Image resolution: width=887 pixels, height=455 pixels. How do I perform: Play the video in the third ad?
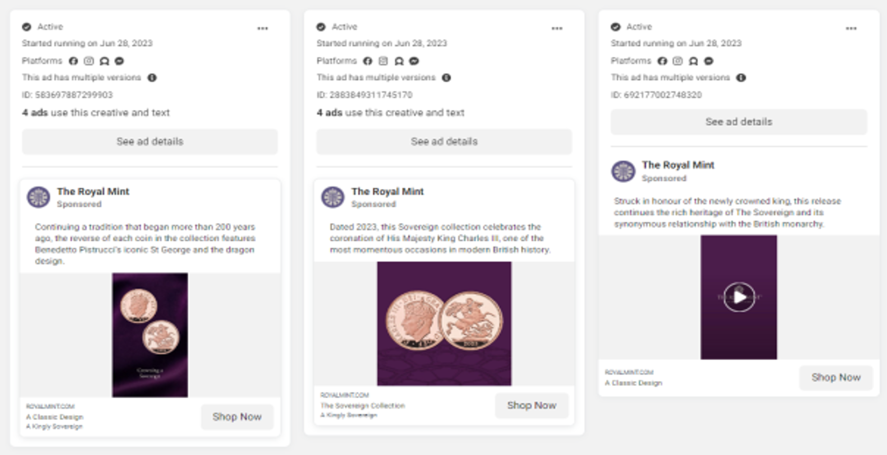click(739, 297)
